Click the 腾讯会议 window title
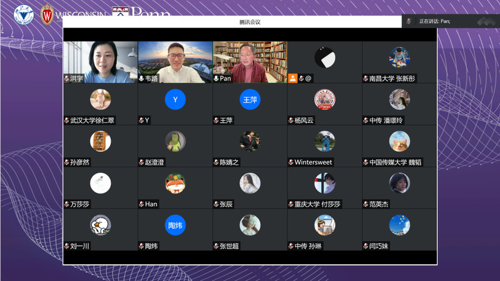 point(250,22)
